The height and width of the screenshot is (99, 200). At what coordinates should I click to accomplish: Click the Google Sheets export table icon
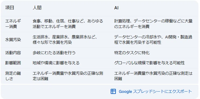(113, 91)
